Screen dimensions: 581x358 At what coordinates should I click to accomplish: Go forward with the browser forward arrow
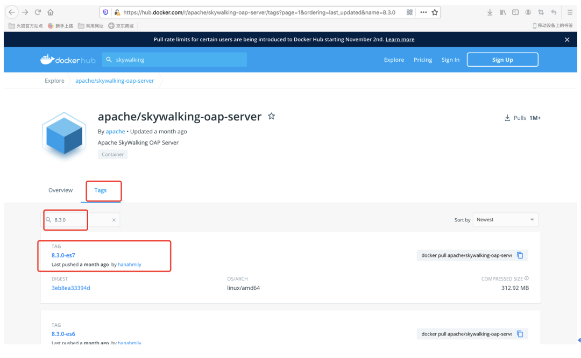(x=25, y=12)
